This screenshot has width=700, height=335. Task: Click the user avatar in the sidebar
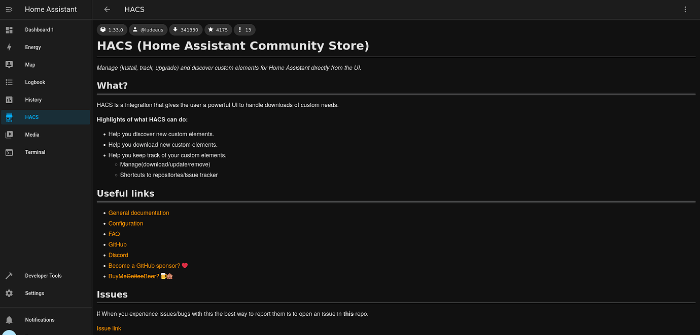(x=9, y=332)
